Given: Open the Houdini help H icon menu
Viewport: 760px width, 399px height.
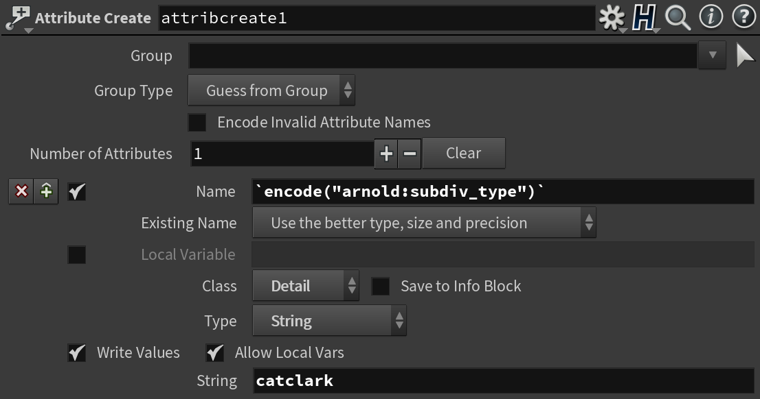Looking at the screenshot, I should [x=645, y=17].
